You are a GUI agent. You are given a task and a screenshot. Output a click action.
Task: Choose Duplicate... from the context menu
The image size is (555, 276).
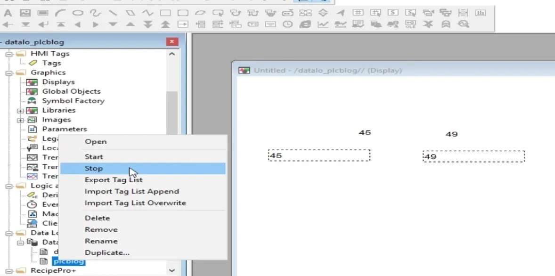coord(143,252)
